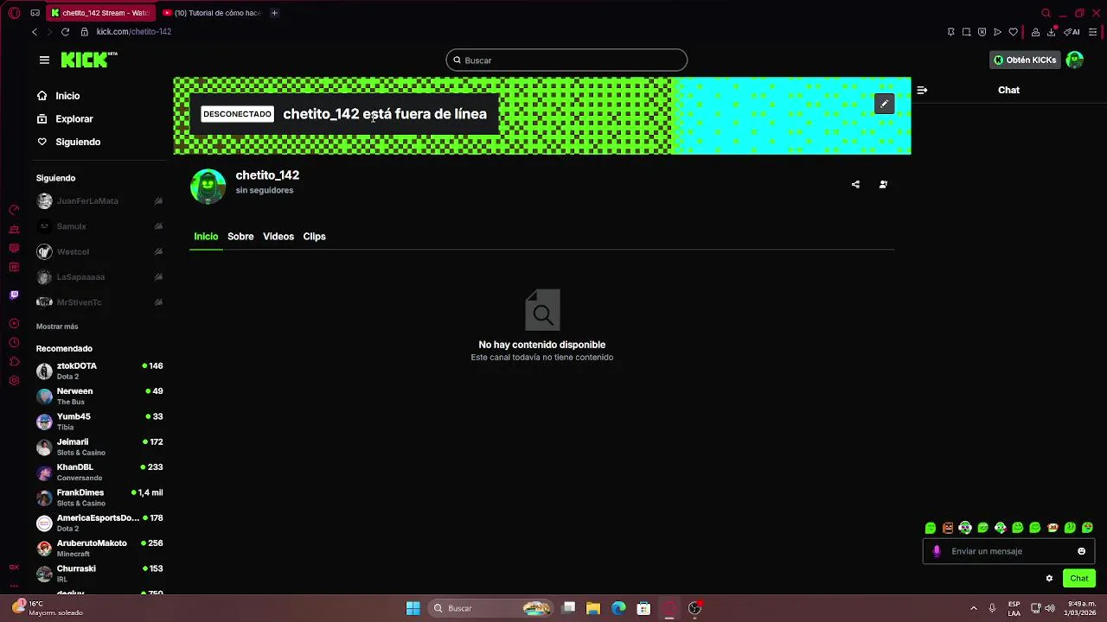The height and width of the screenshot is (622, 1107).
Task: Go back to previous page
Action: point(35,32)
